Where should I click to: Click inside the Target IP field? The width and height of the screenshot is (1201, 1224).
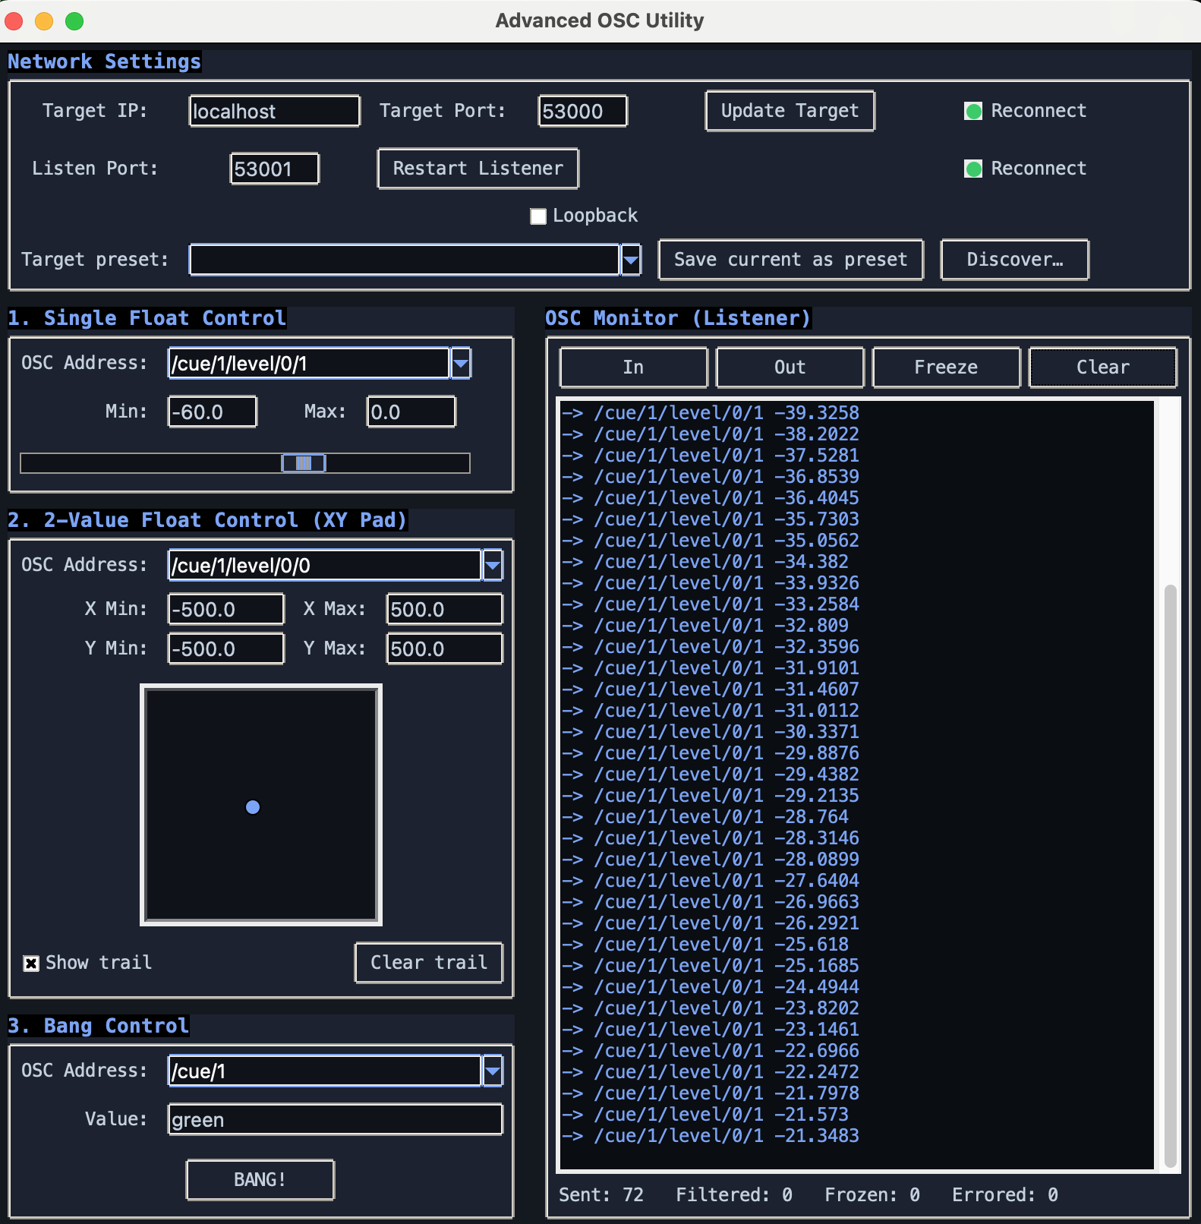275,112
